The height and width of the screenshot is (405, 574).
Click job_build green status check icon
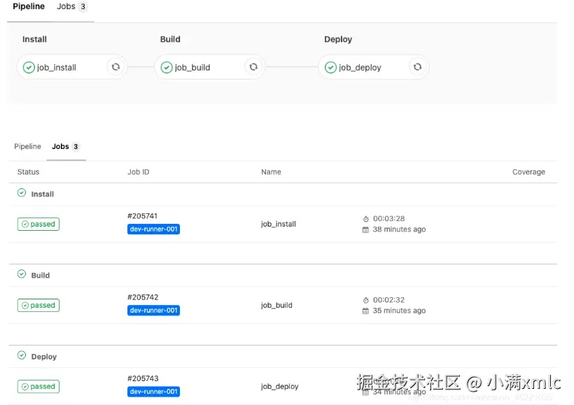pos(167,67)
